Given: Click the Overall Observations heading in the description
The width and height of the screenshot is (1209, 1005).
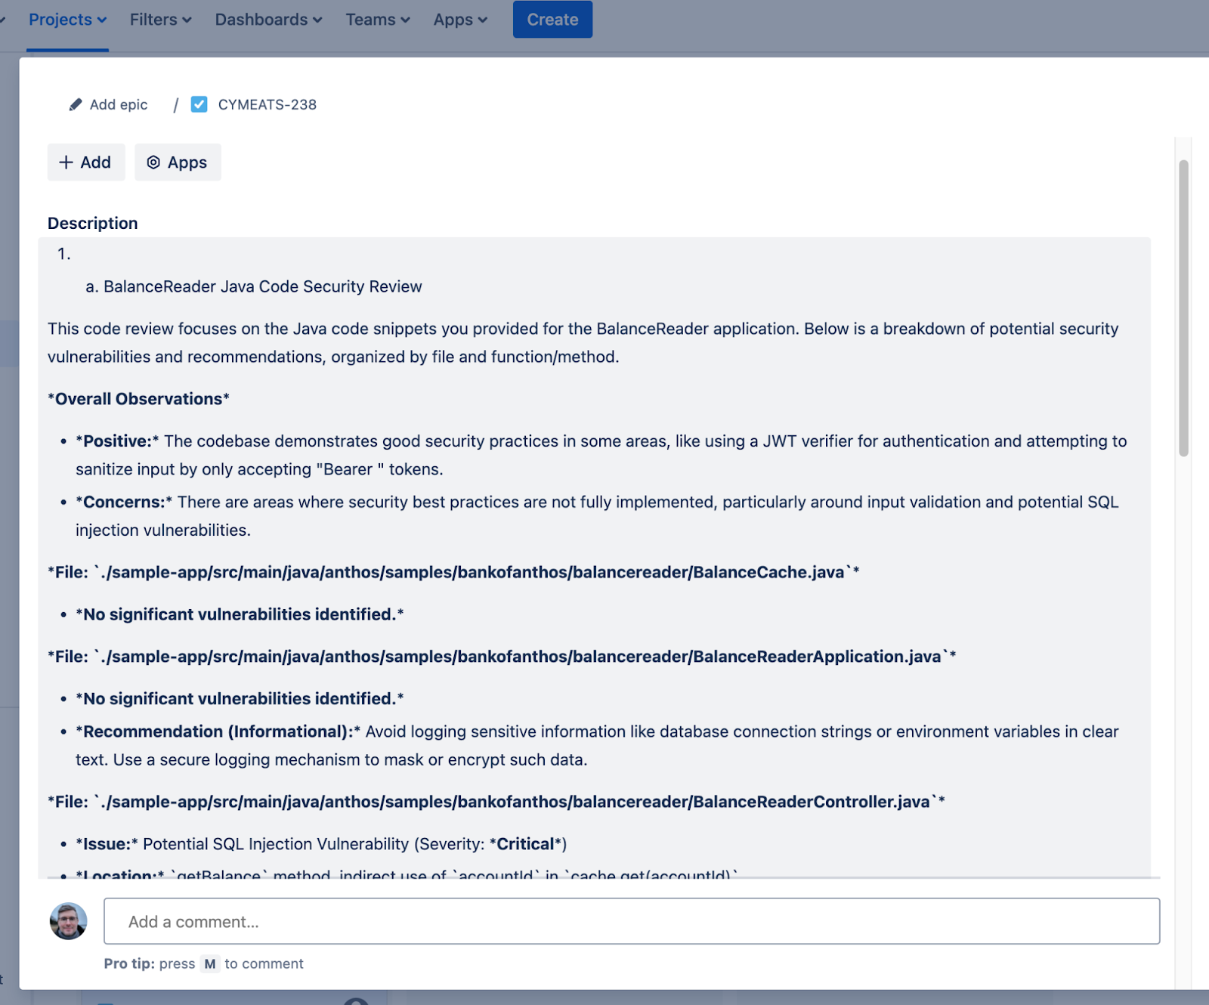Looking at the screenshot, I should (139, 399).
